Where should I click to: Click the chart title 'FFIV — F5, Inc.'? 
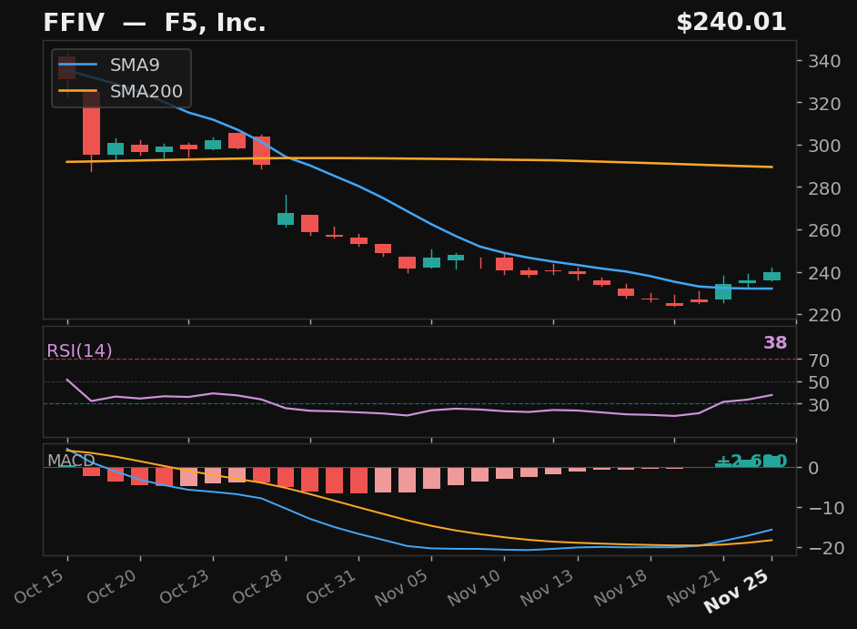click(155, 23)
